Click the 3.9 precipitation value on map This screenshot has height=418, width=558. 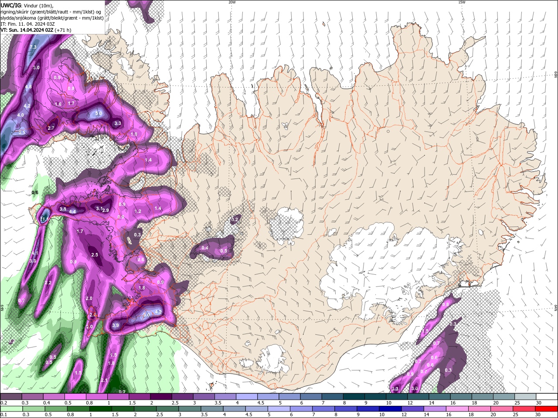[x=116, y=325]
